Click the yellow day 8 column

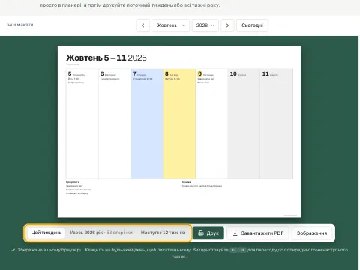point(179,124)
